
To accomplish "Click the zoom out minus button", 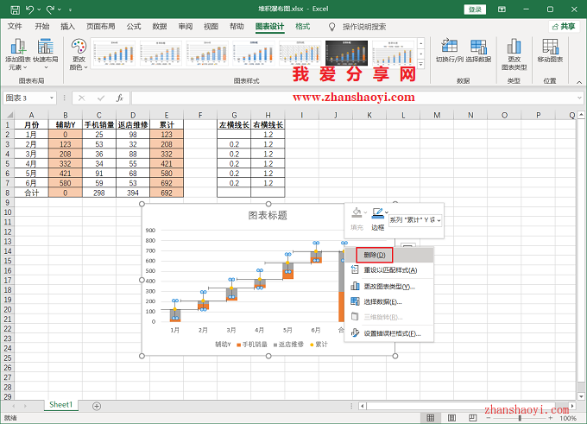I will 489,418.
